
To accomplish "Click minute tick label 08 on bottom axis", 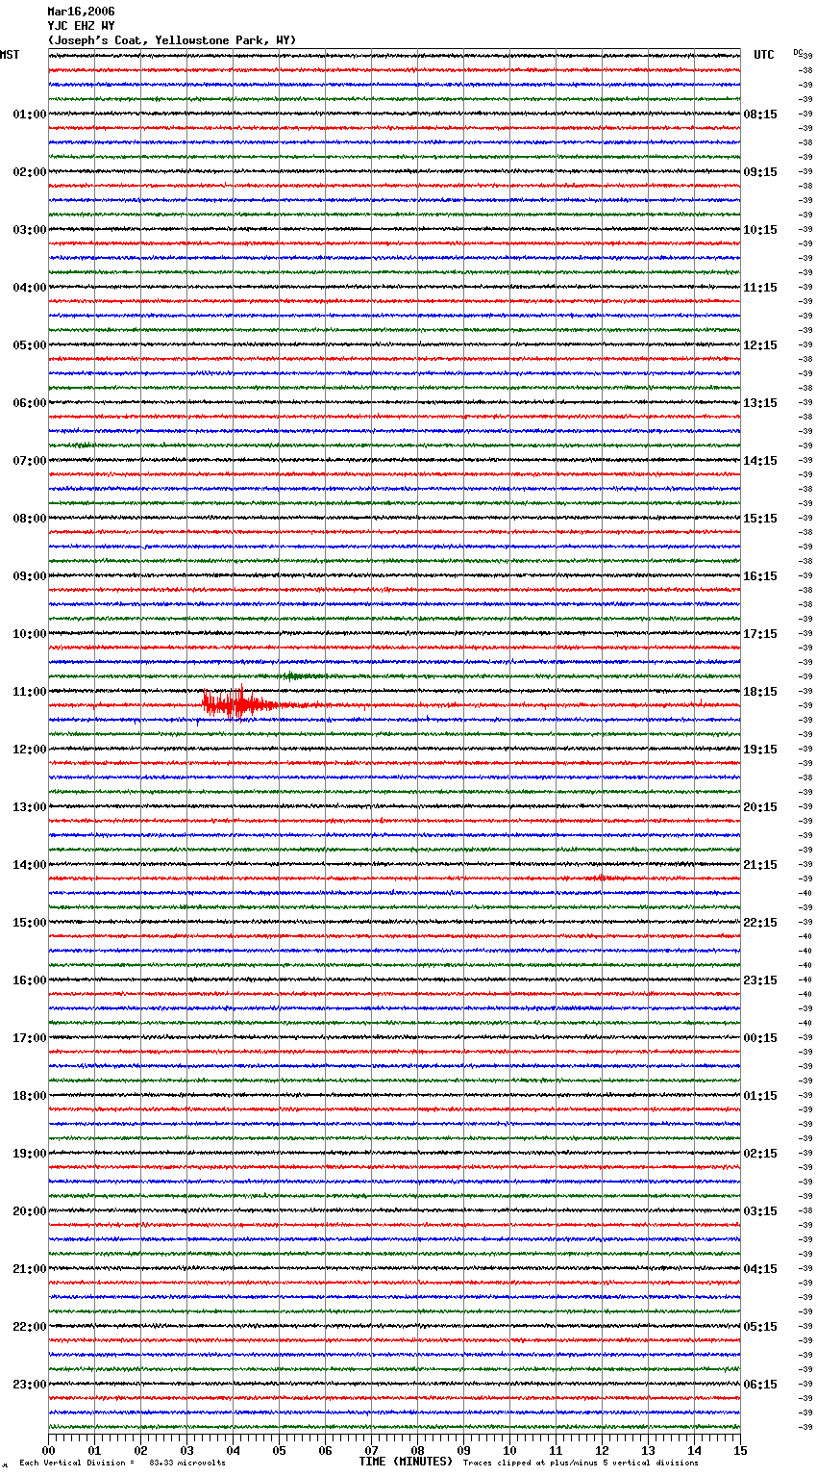I will pyautogui.click(x=417, y=1450).
